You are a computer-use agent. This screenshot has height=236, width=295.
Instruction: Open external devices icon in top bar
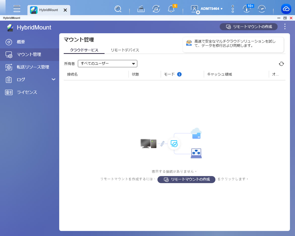pos(156,9)
